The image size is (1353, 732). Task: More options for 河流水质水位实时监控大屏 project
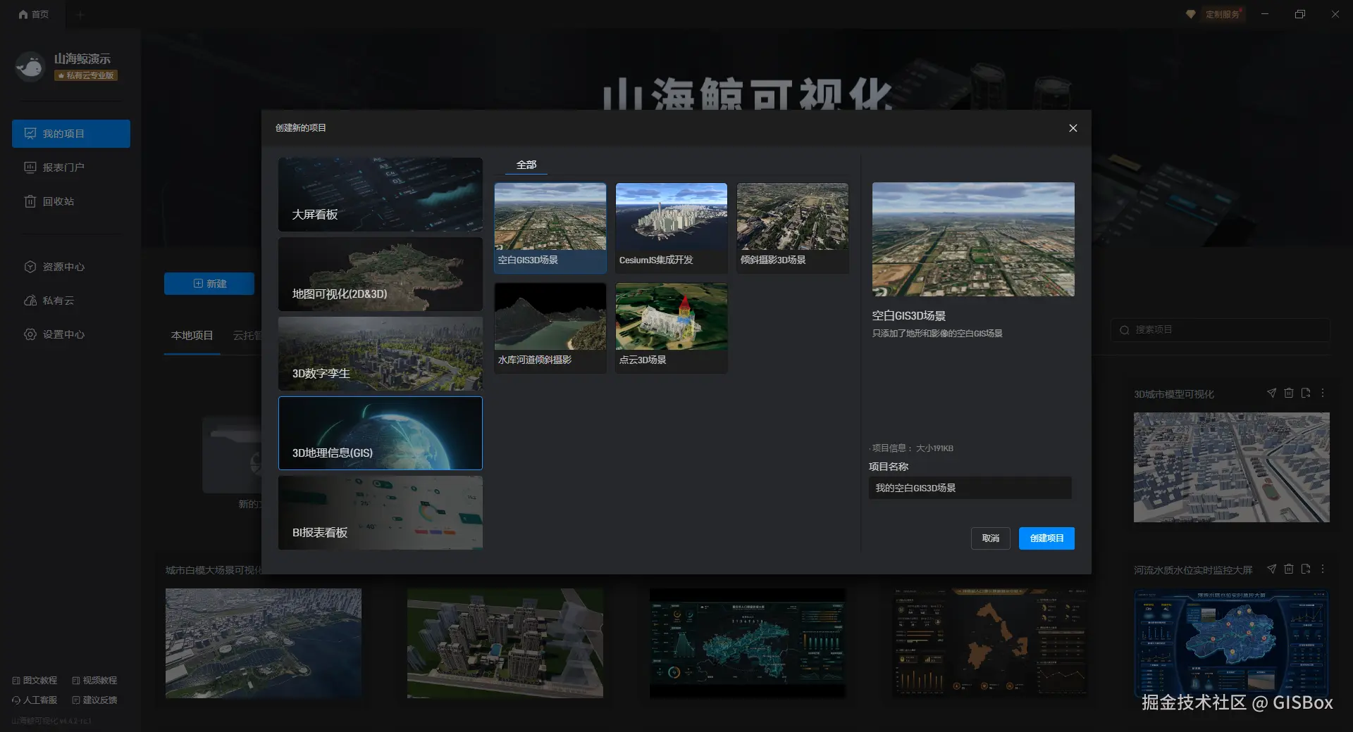(x=1323, y=569)
